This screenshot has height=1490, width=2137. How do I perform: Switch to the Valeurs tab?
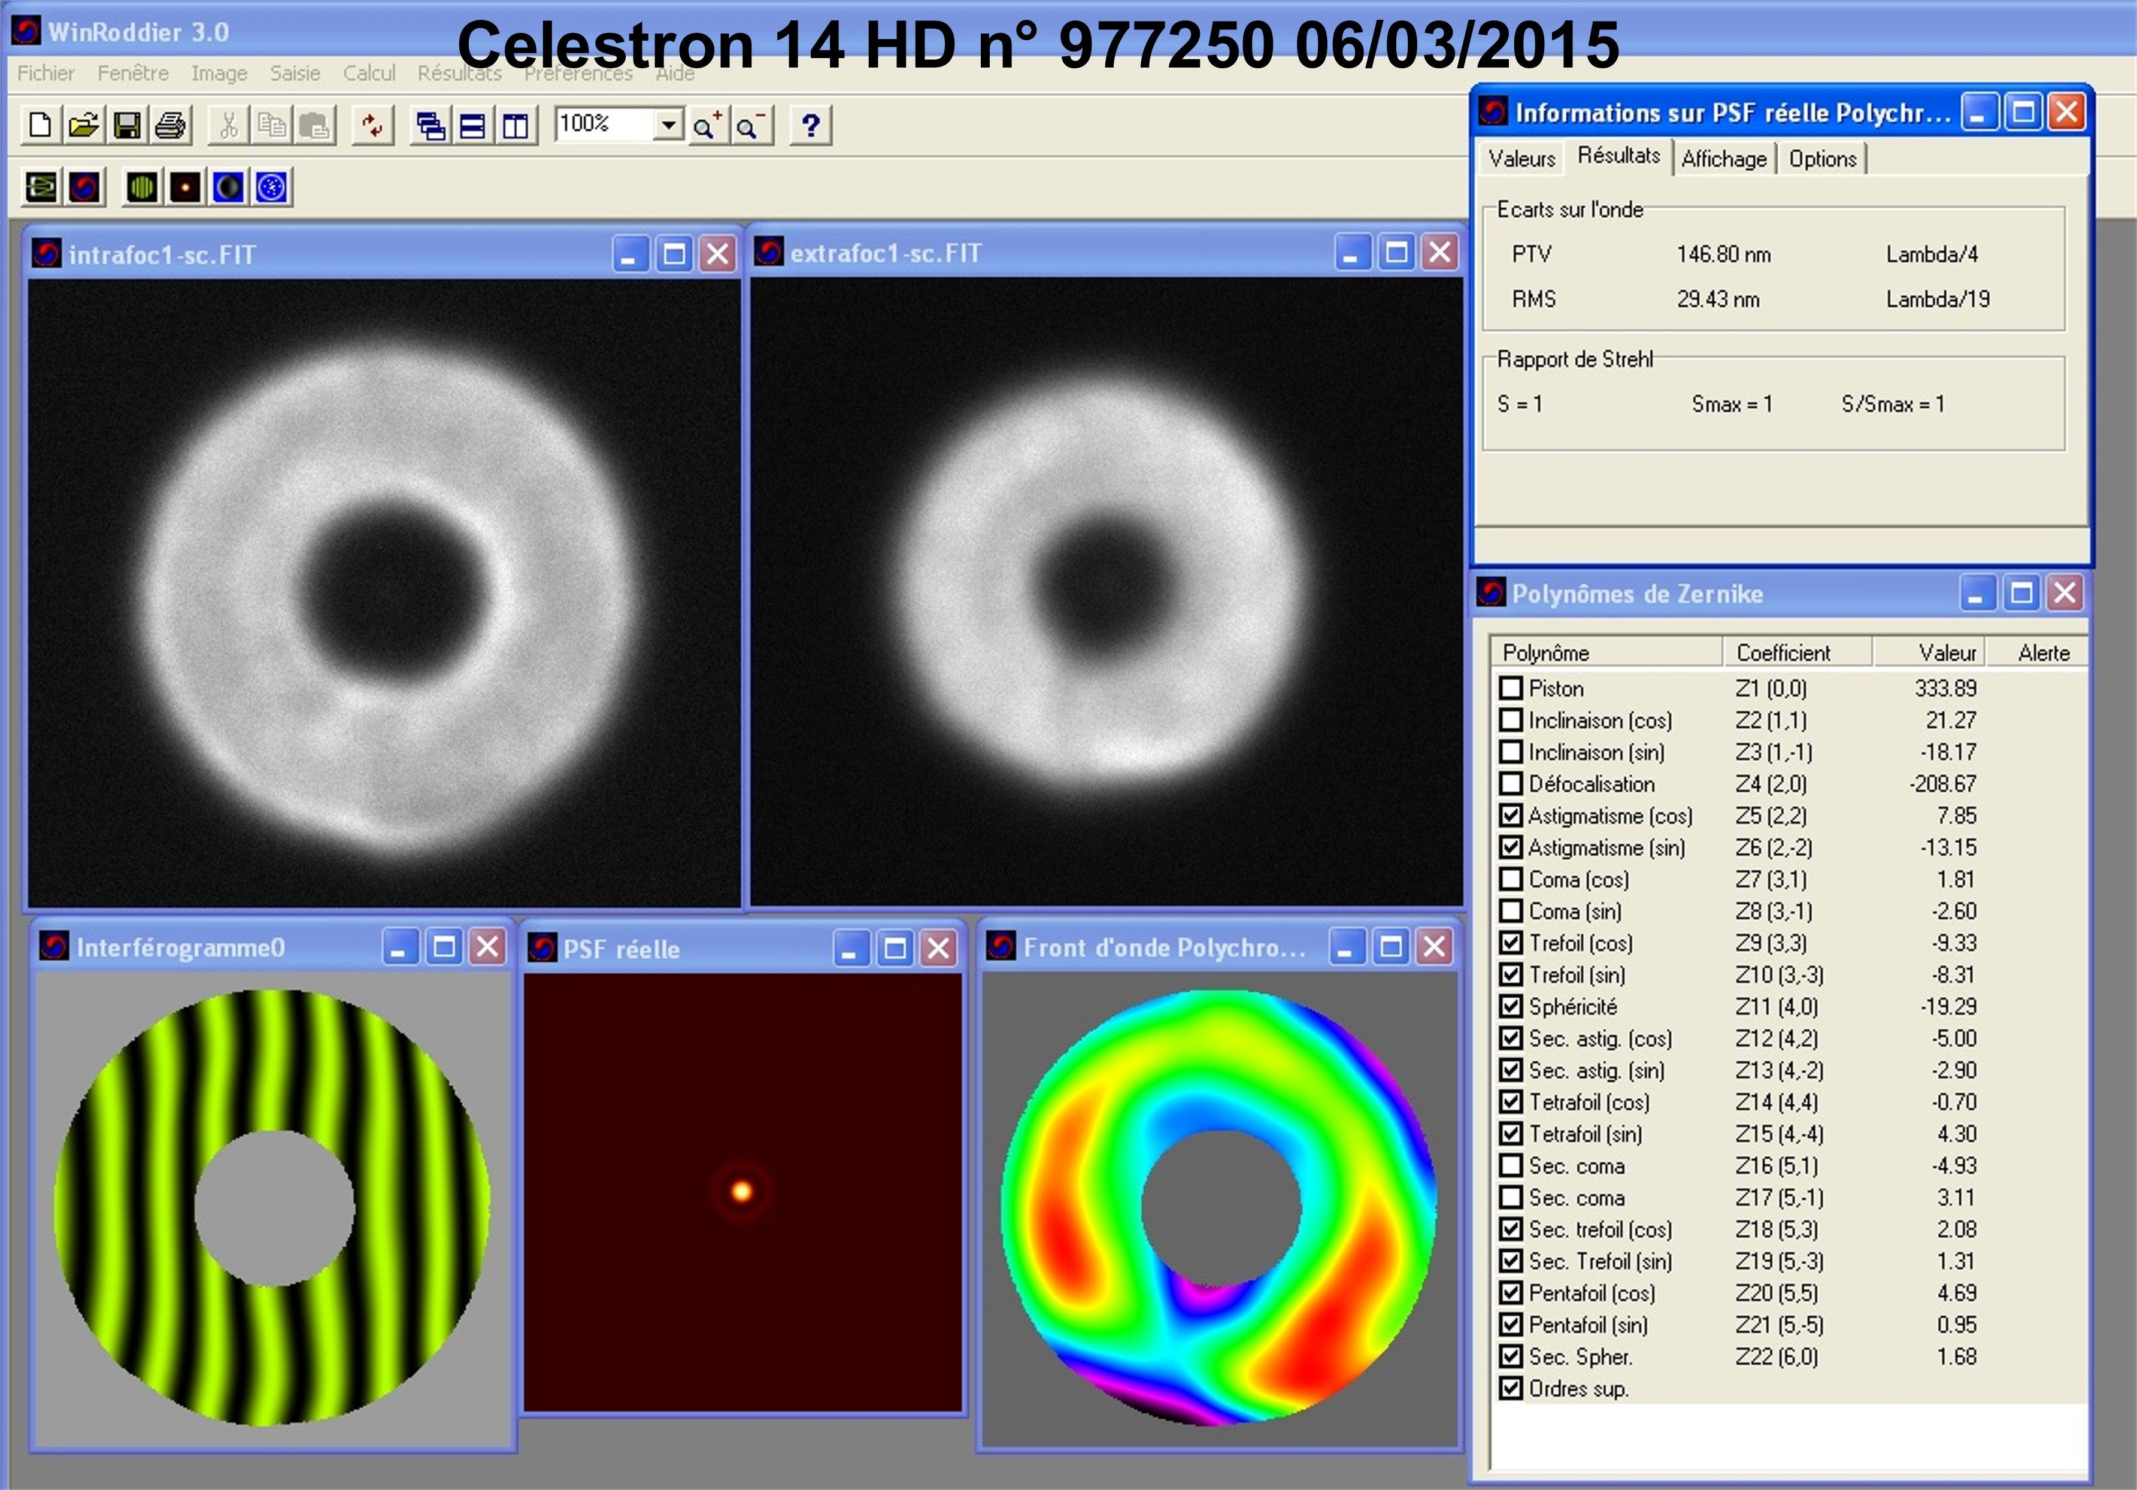coord(1522,158)
